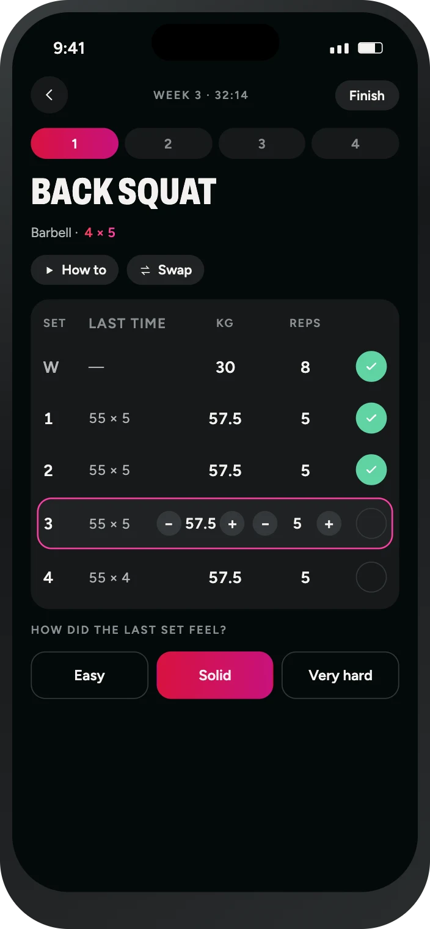
Task: Rate the last set as Easy
Action: [x=90, y=675]
